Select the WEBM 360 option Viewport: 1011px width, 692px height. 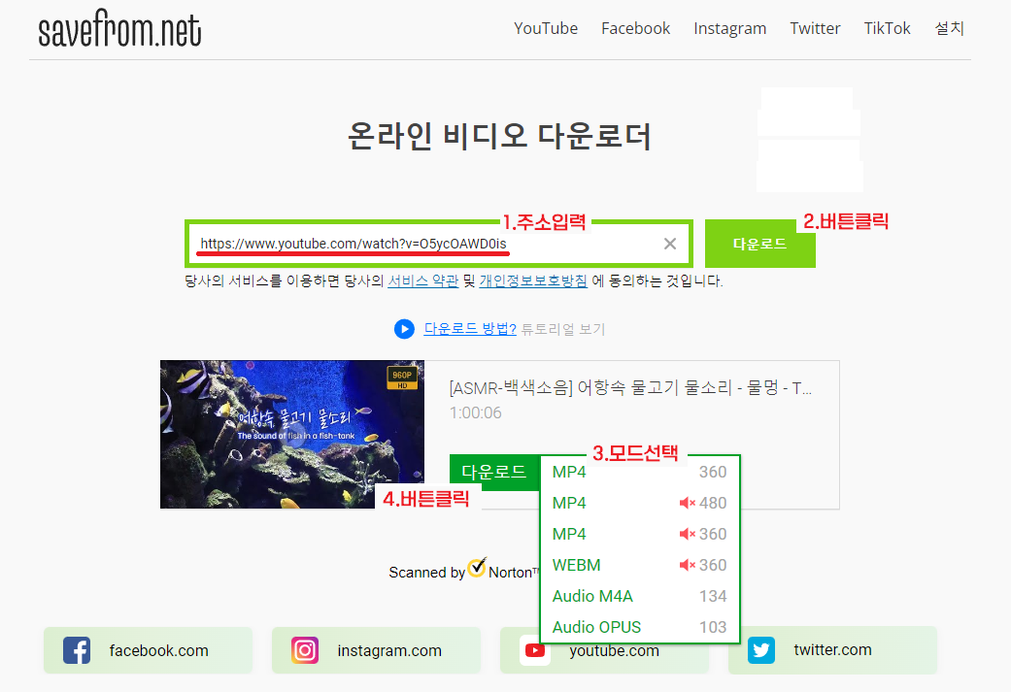pyautogui.click(x=640, y=565)
